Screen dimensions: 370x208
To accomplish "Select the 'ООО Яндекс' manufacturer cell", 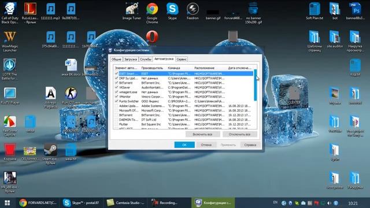I will [x=150, y=101].
